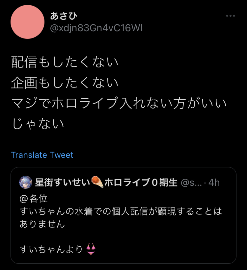Click the bikini emoji in quoted tweet

[91, 249]
